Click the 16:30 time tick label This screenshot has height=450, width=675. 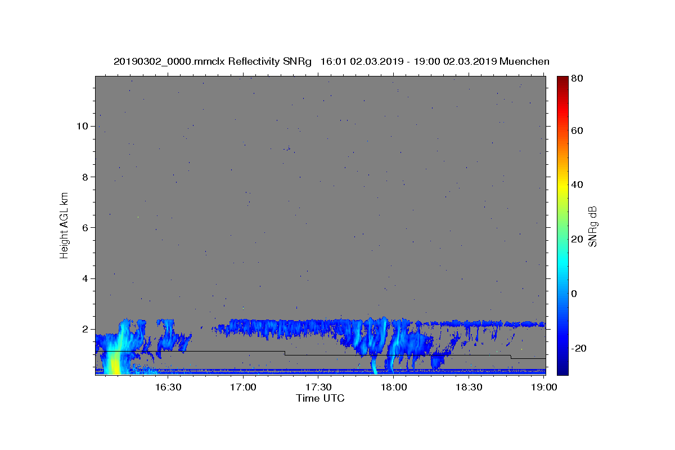(168, 387)
